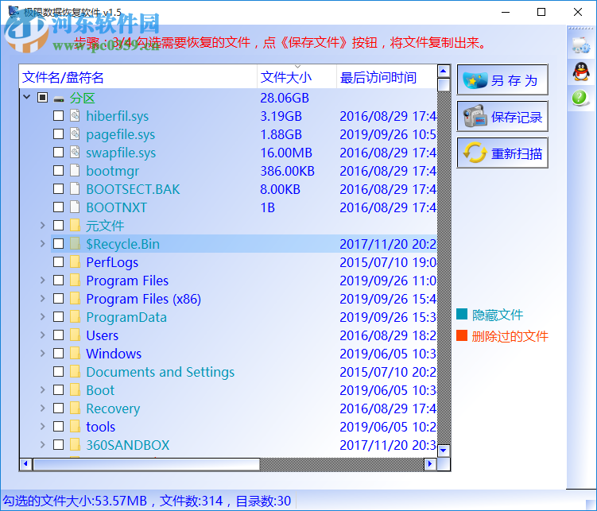This screenshot has width=597, height=511.
Task: Click the Windows folder icon
Action: (x=75, y=353)
